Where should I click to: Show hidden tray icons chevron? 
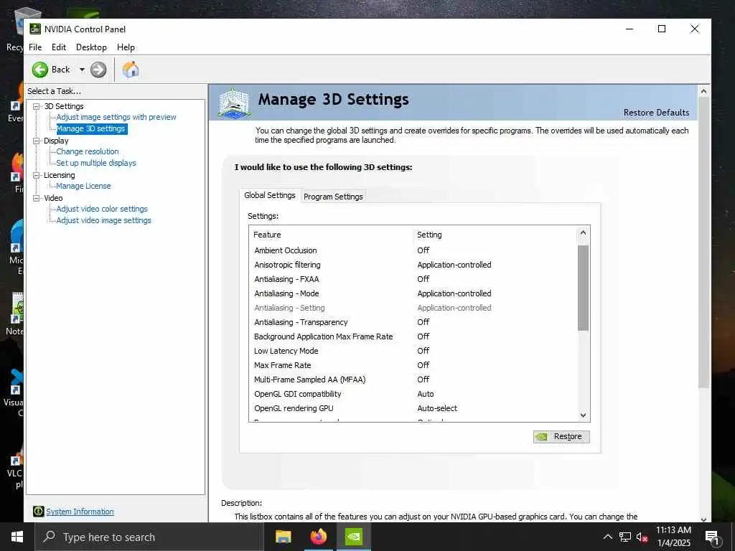point(607,537)
